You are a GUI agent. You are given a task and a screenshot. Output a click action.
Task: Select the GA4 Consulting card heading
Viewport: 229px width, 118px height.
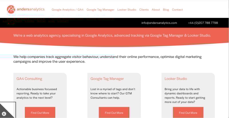[x=29, y=79]
